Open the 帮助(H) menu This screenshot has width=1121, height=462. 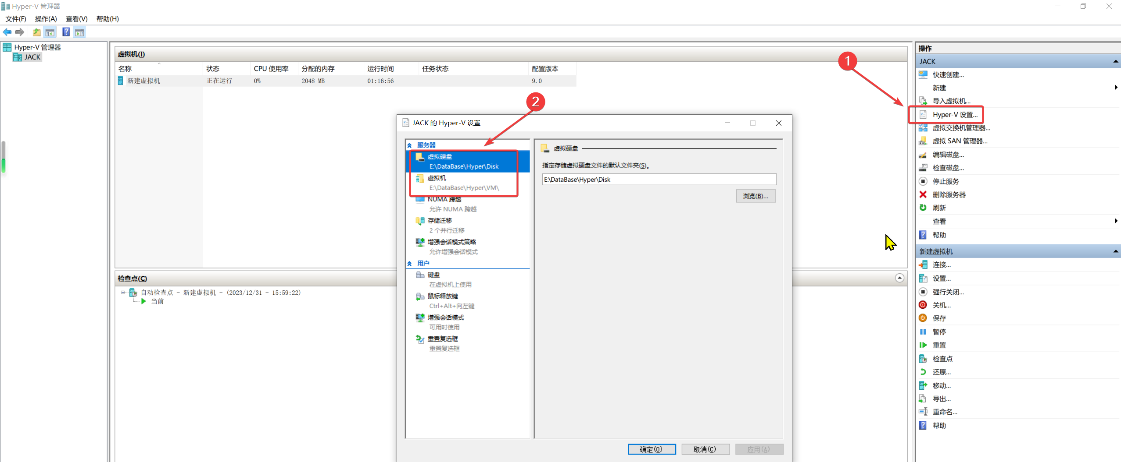pyautogui.click(x=108, y=19)
